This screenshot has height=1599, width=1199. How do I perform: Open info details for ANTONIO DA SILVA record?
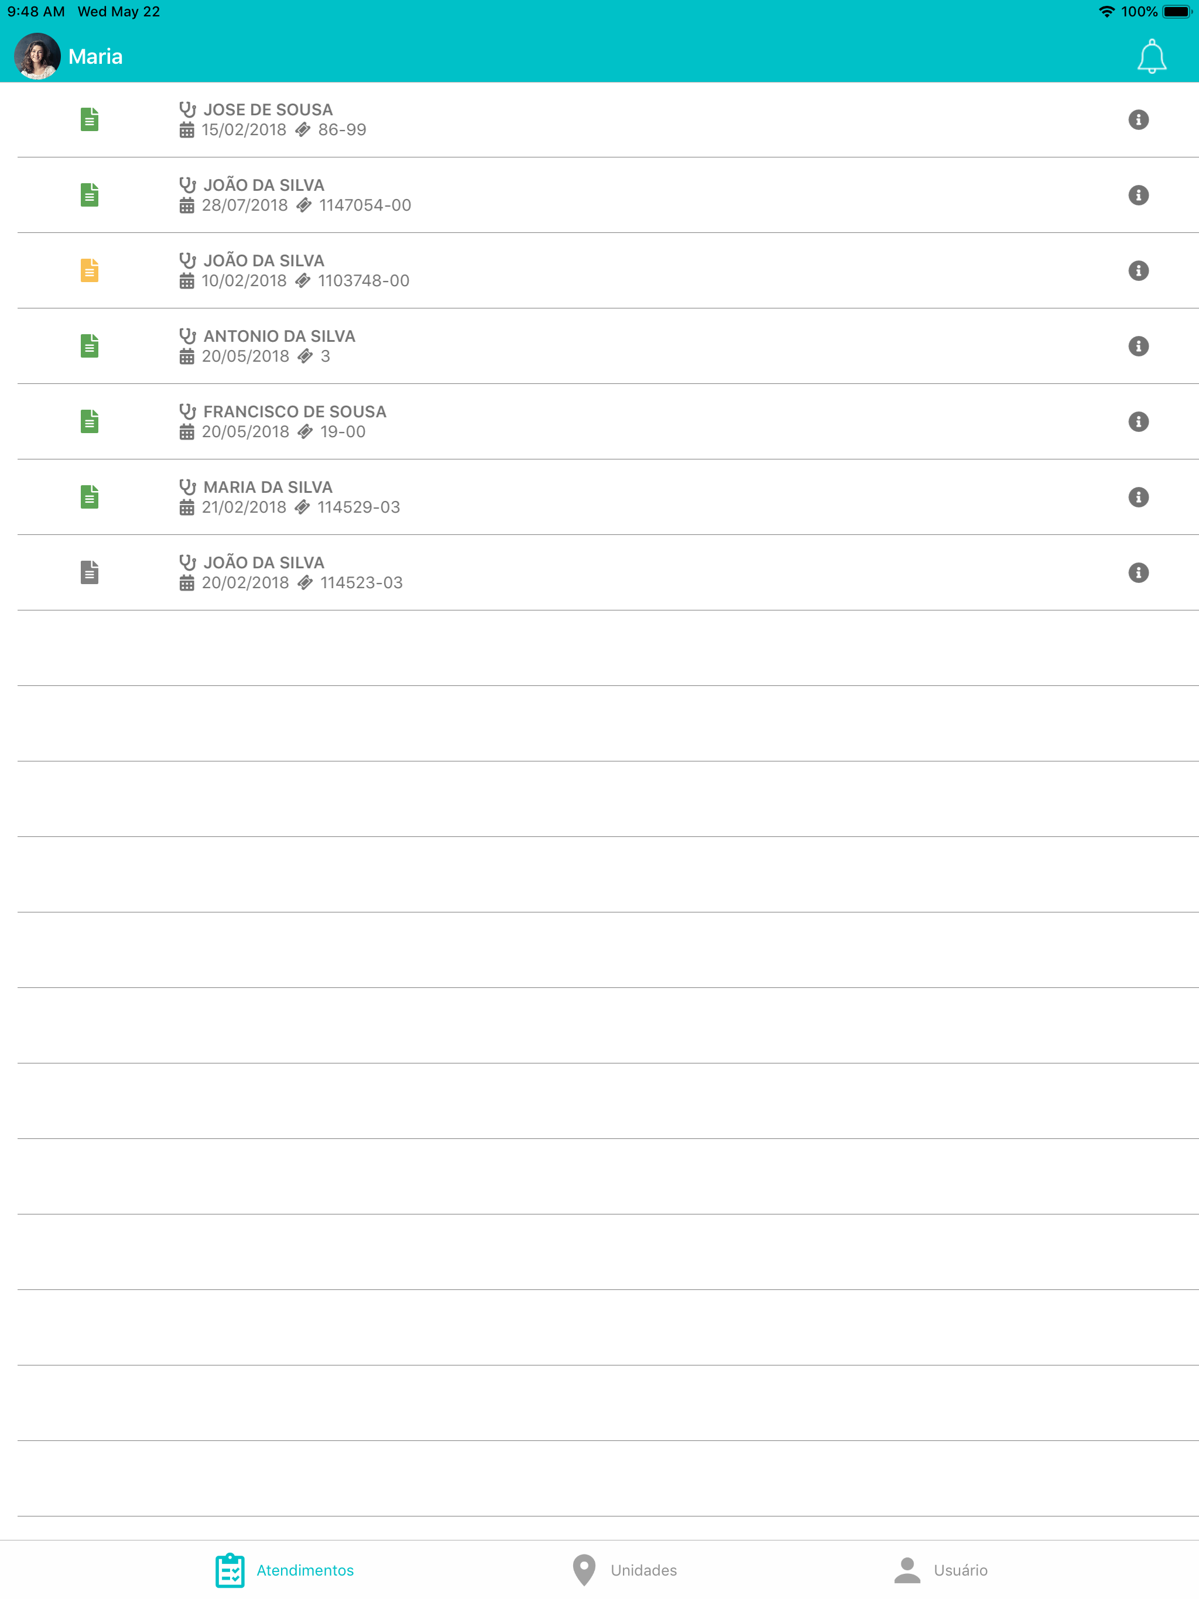pyautogui.click(x=1138, y=345)
